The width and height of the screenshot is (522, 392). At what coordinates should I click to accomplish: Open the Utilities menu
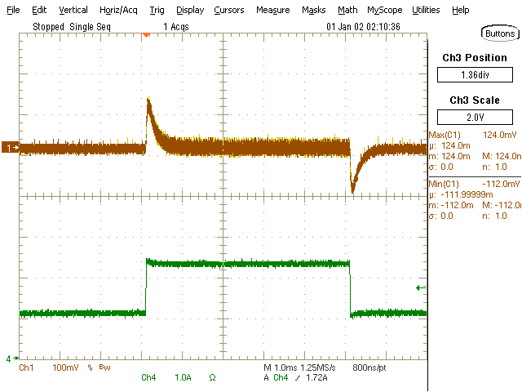click(426, 11)
